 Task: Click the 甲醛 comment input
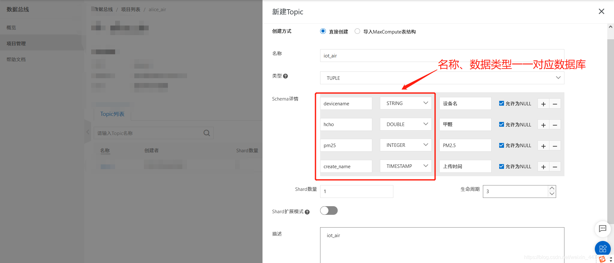click(x=465, y=124)
